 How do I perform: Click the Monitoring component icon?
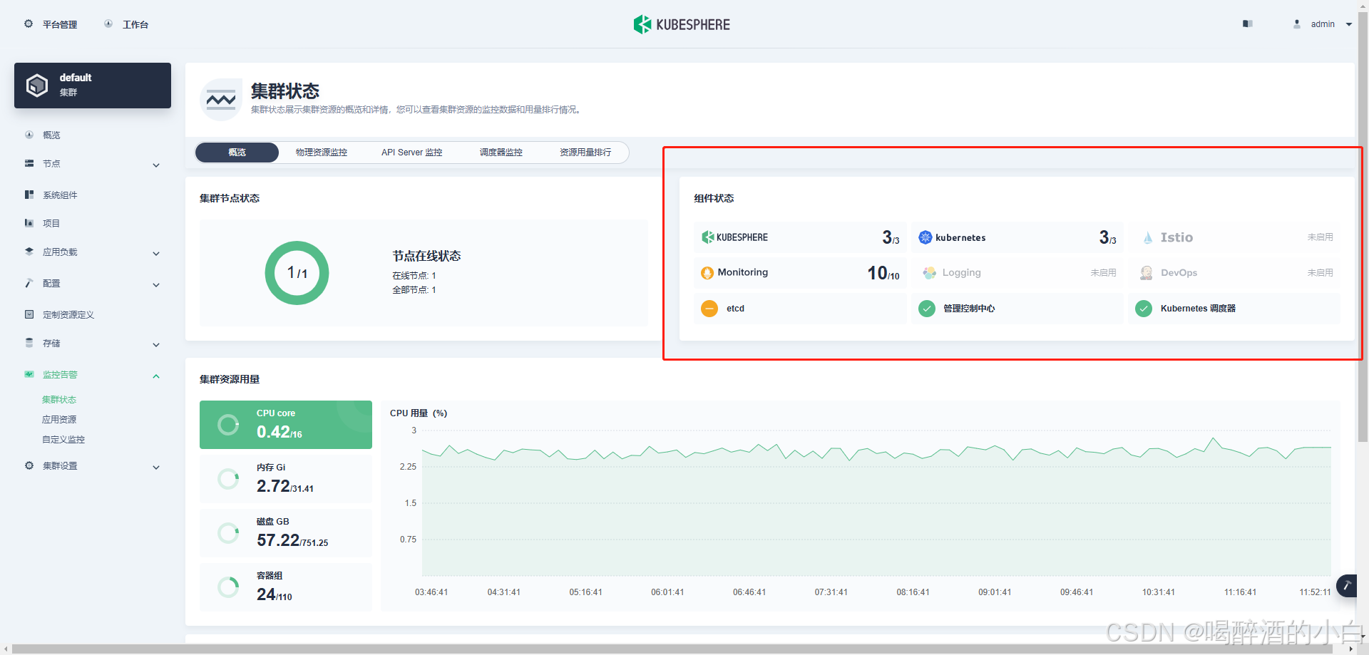707,272
